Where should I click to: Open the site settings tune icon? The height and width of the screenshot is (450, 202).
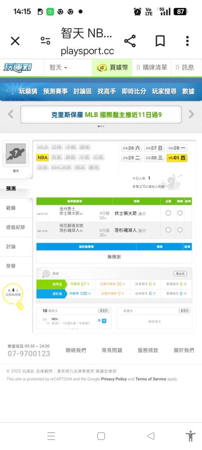point(45,41)
